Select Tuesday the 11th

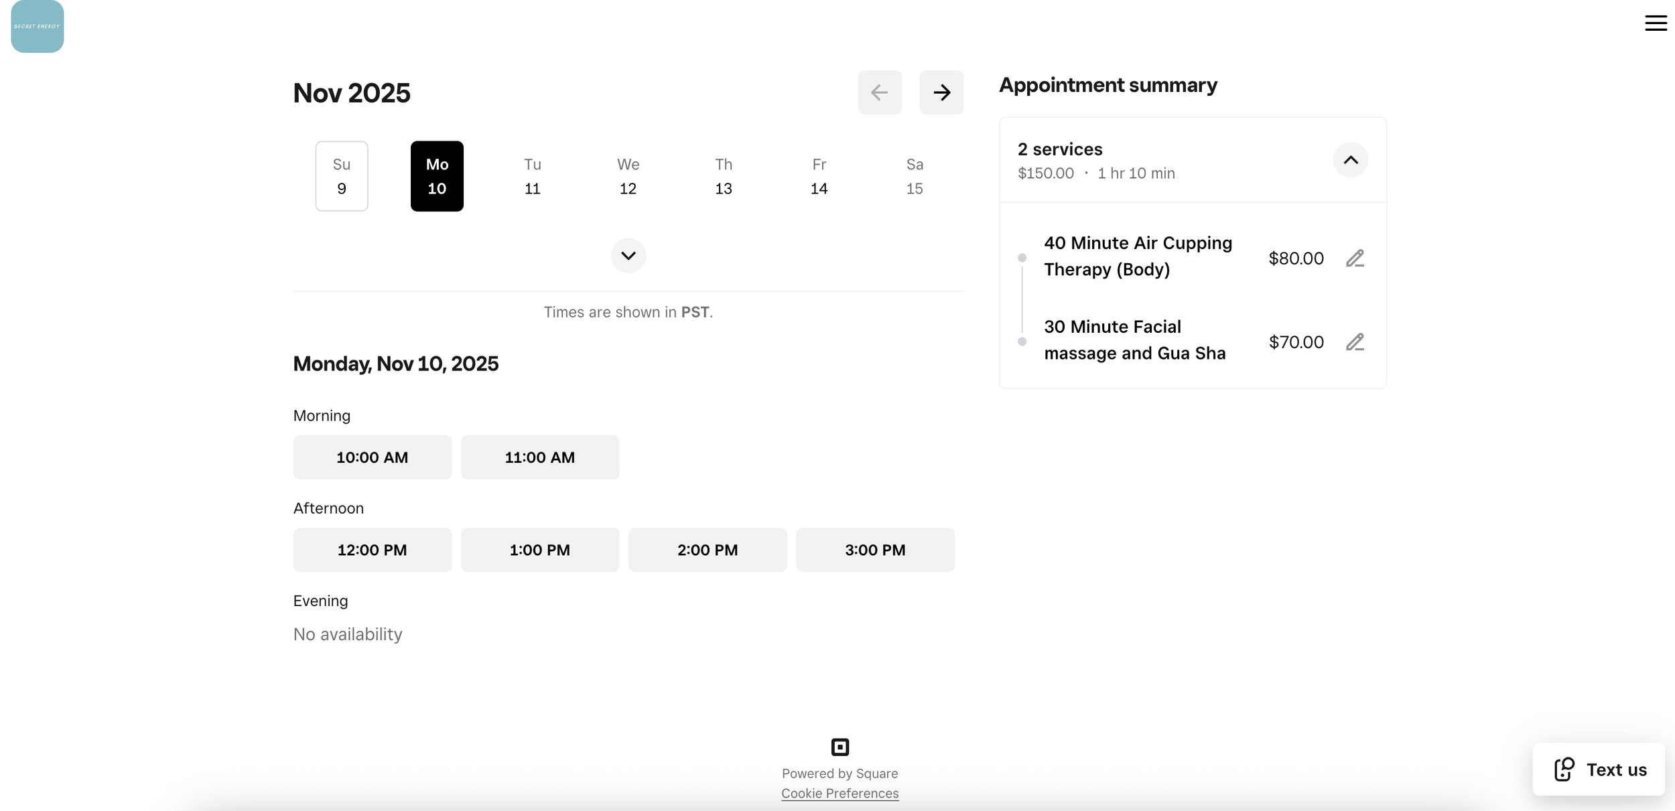pyautogui.click(x=532, y=176)
